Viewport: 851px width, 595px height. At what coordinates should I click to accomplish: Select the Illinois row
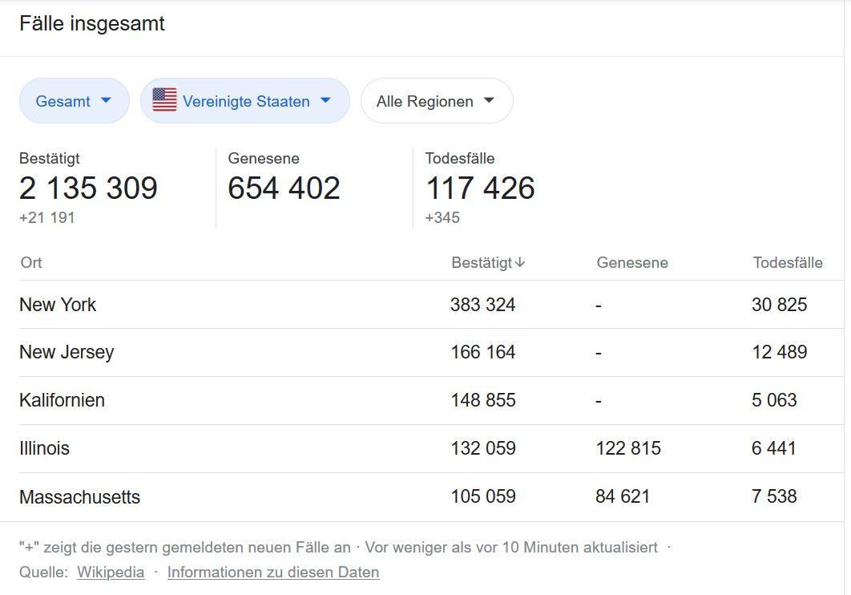point(44,448)
